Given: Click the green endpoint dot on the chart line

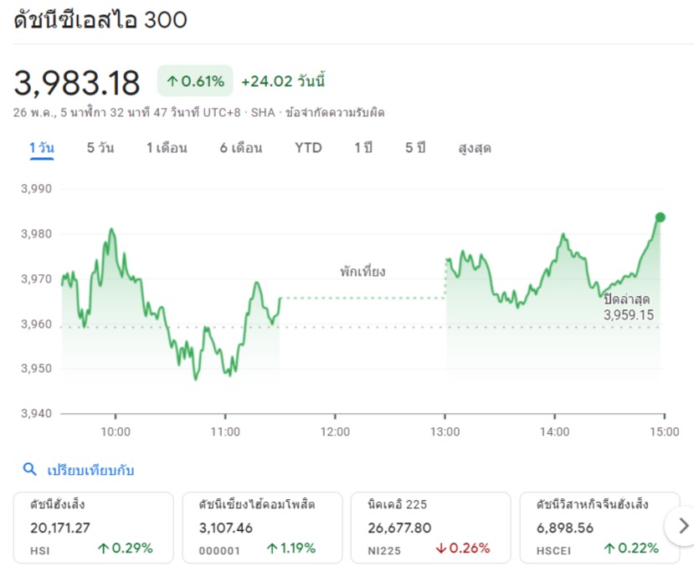Looking at the screenshot, I should [660, 217].
